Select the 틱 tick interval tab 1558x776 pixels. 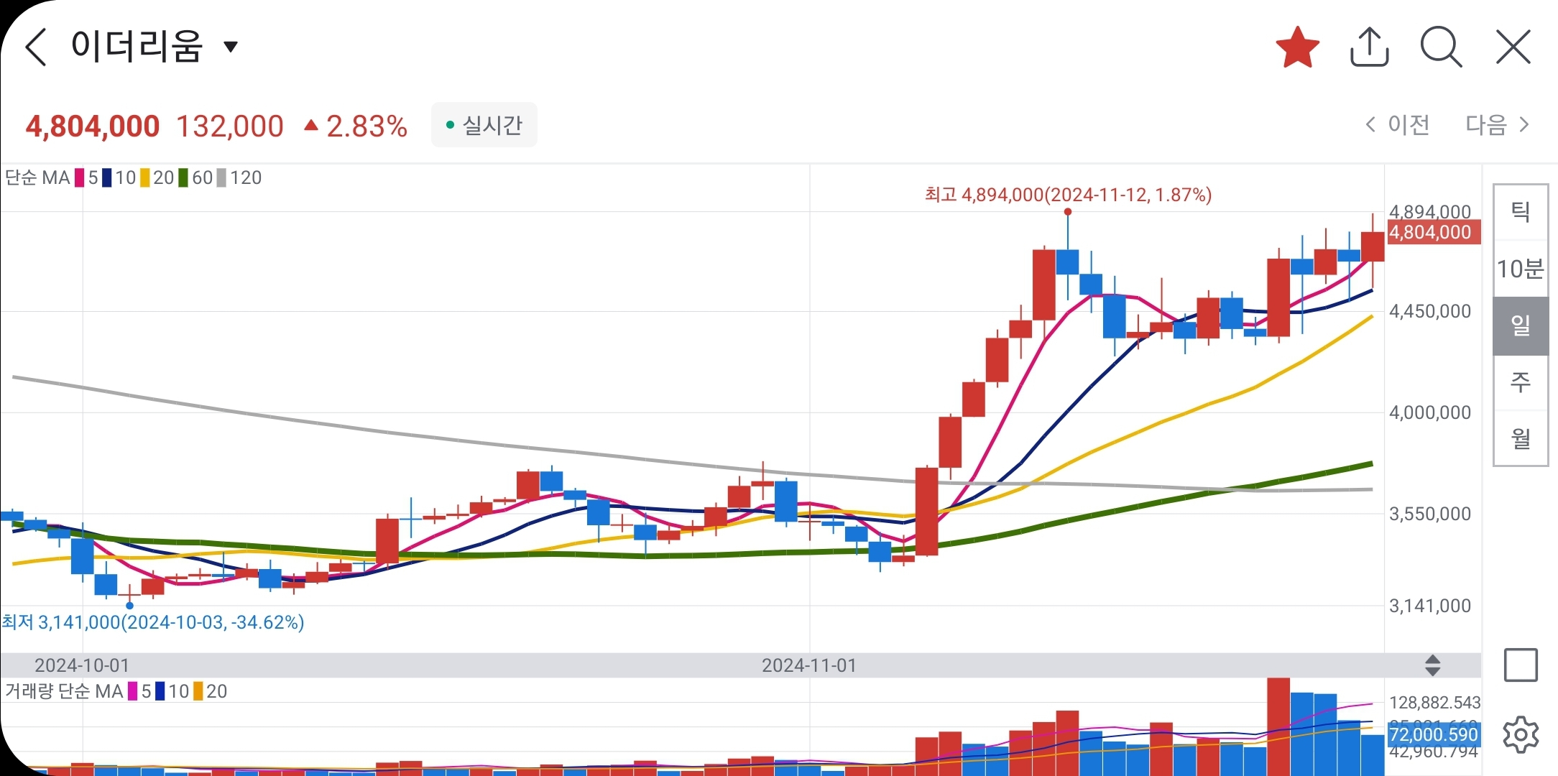(x=1521, y=212)
